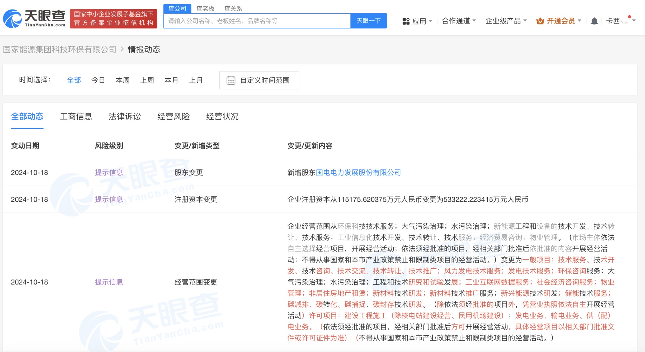Open the 自定义时间范围 picker
The height and width of the screenshot is (352, 645).
point(259,80)
